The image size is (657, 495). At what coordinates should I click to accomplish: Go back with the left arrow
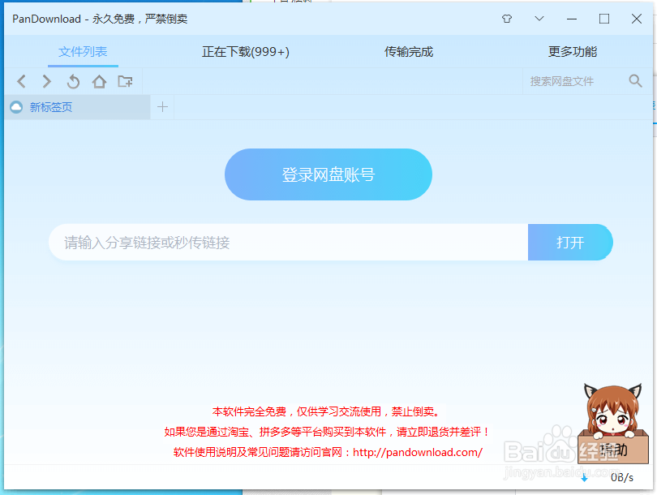point(22,81)
